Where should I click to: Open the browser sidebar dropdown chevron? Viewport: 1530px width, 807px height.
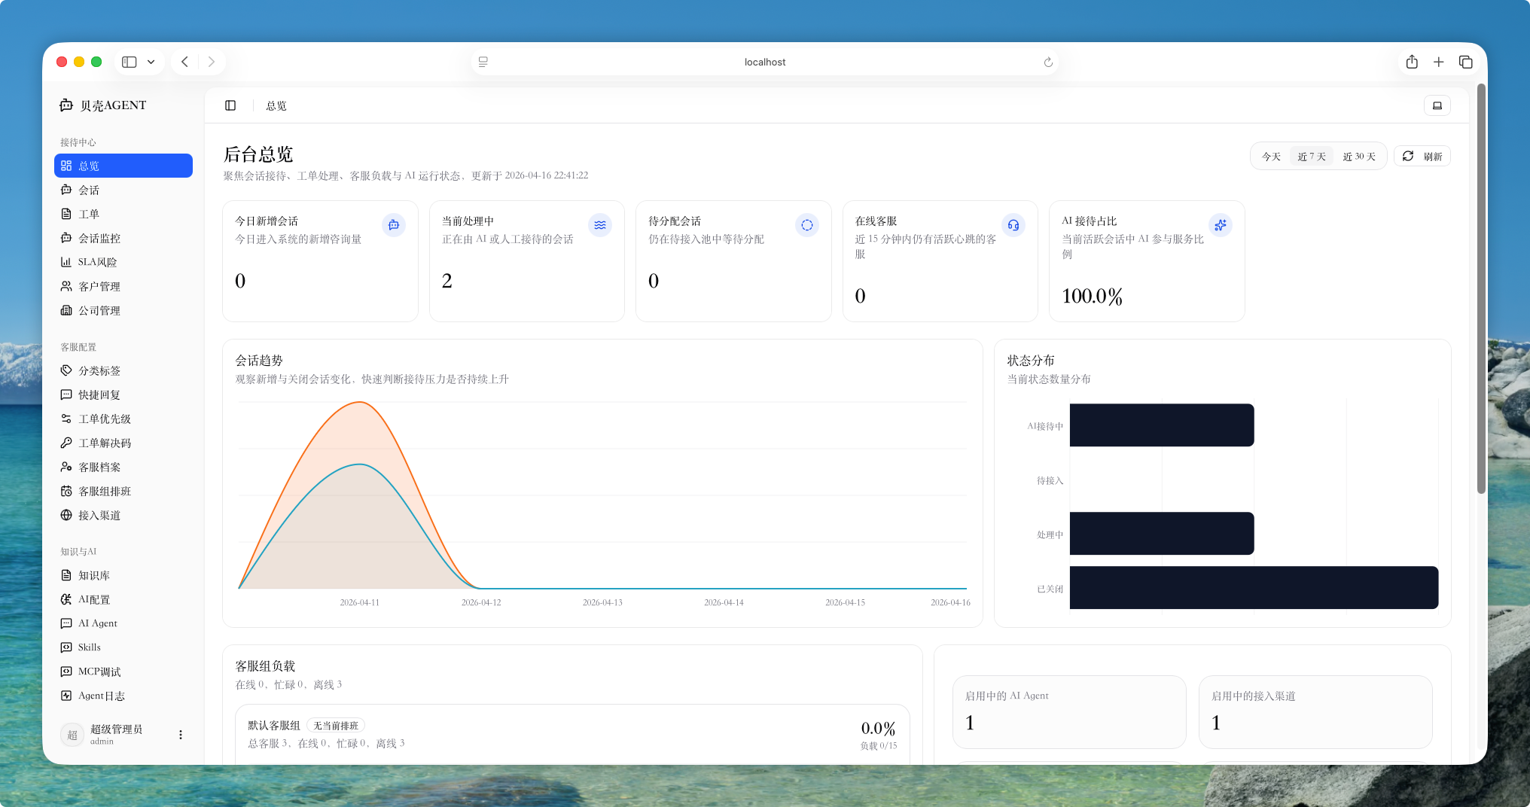[x=151, y=62]
